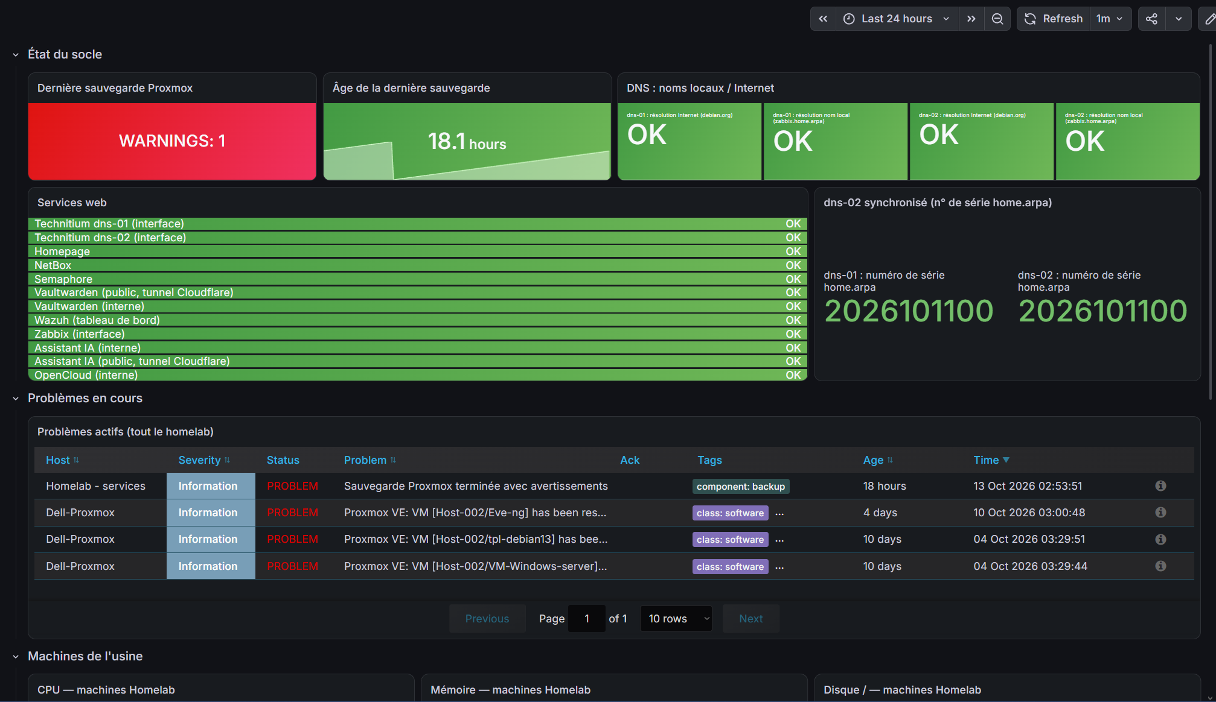Viewport: 1216px width, 702px height.
Task: Click the Tags column header
Action: pos(709,460)
